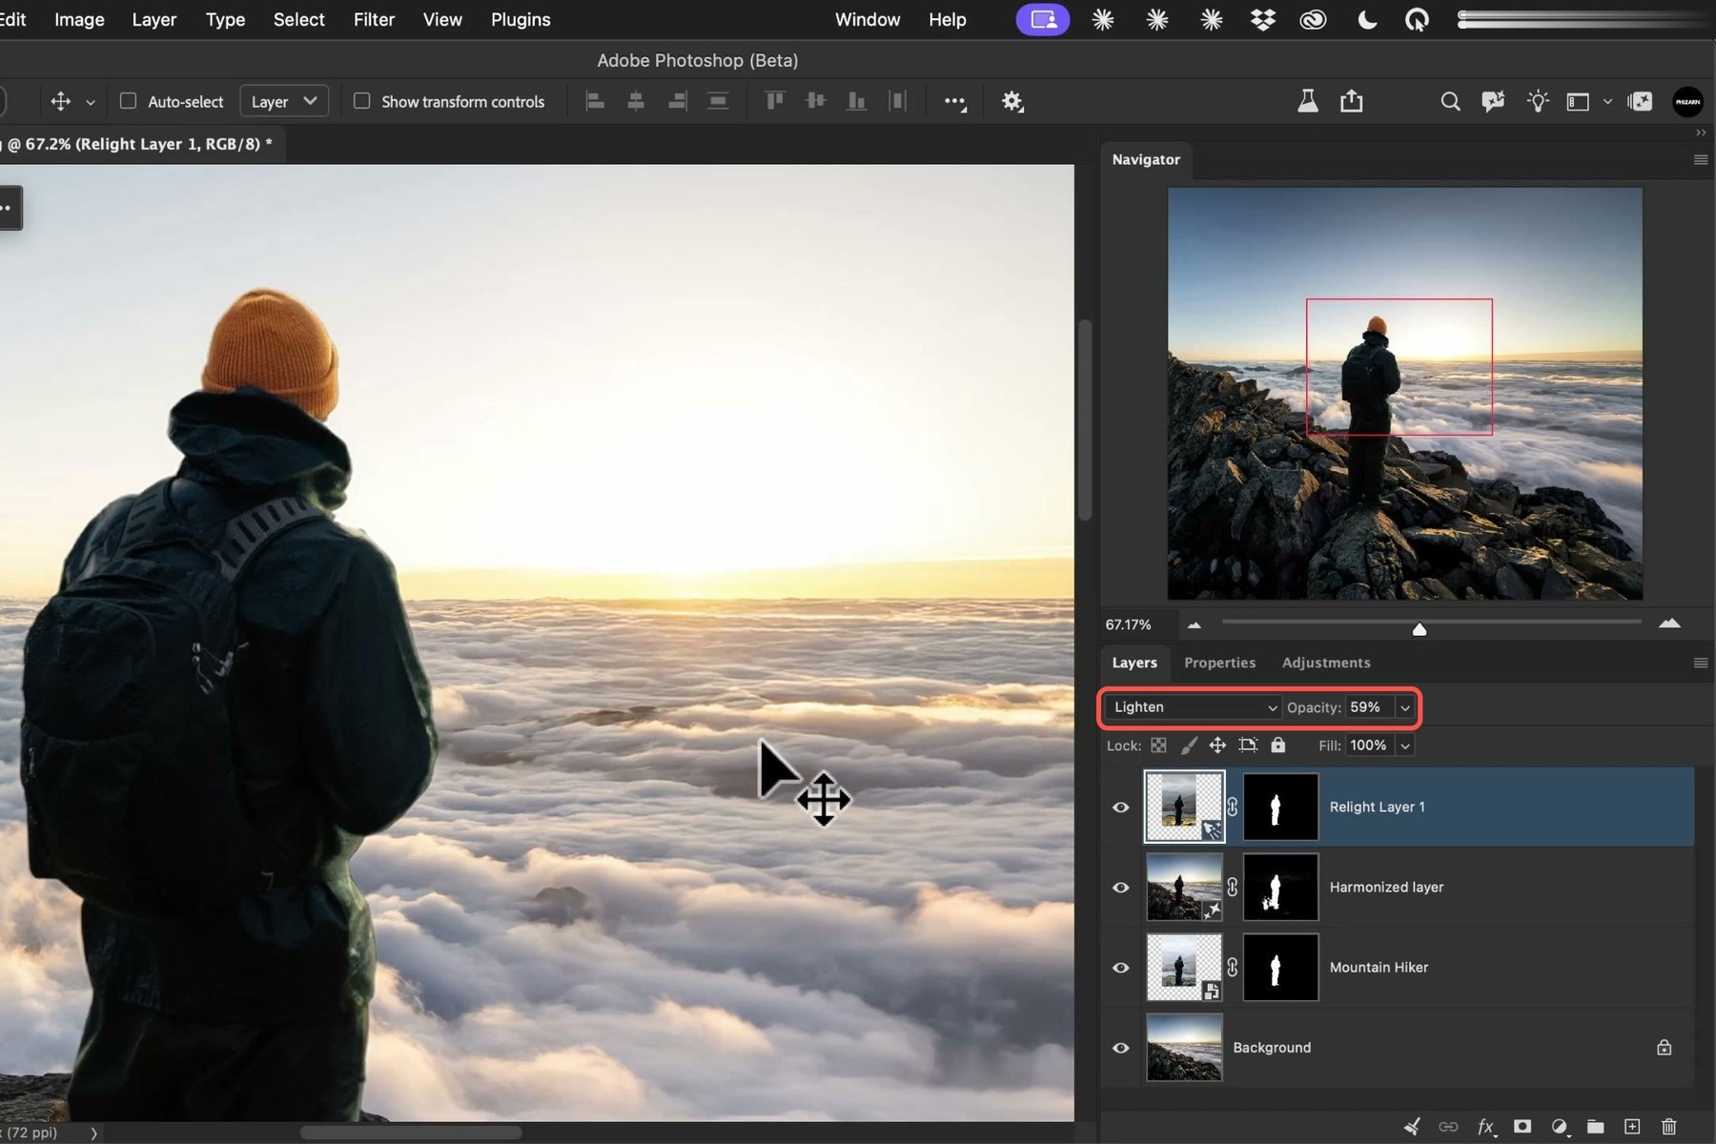Open the Select menu
Screen dimensions: 1716x1144
point(298,19)
